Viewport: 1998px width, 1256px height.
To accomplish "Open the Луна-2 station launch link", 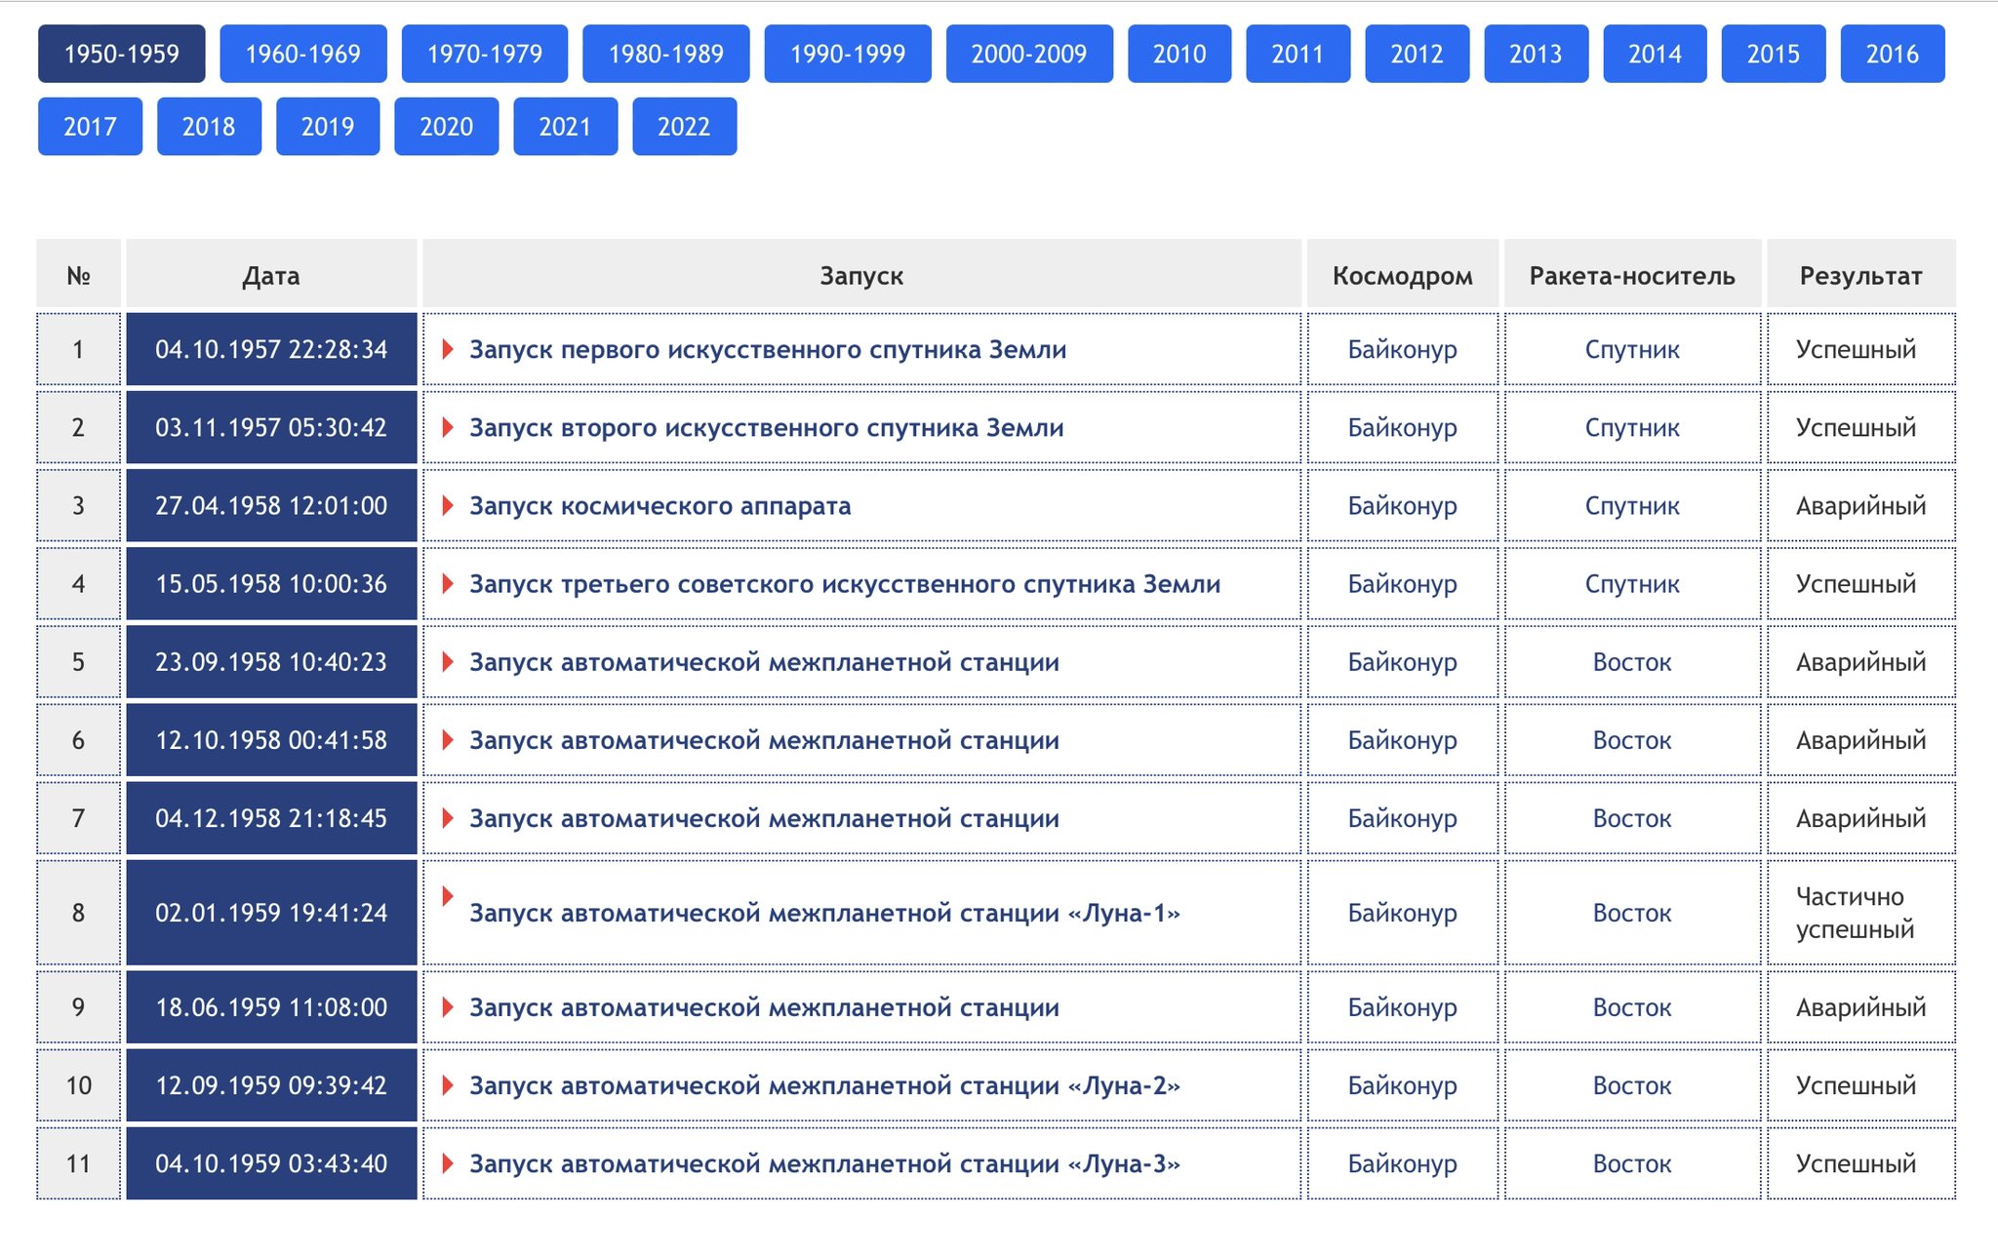I will tap(824, 1085).
